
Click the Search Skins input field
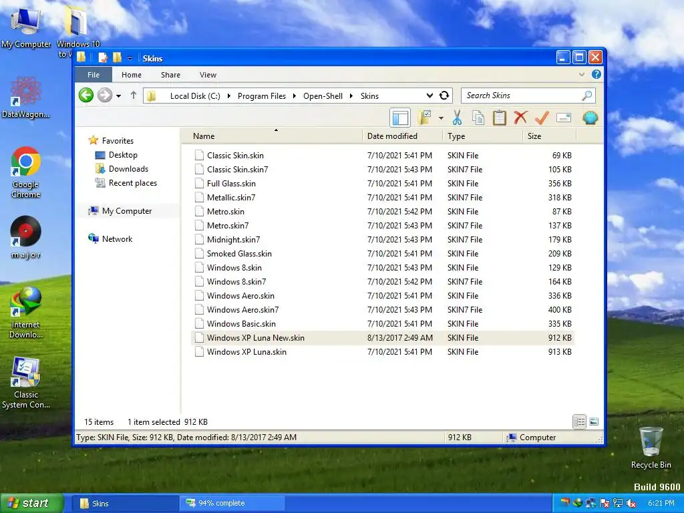pos(522,95)
